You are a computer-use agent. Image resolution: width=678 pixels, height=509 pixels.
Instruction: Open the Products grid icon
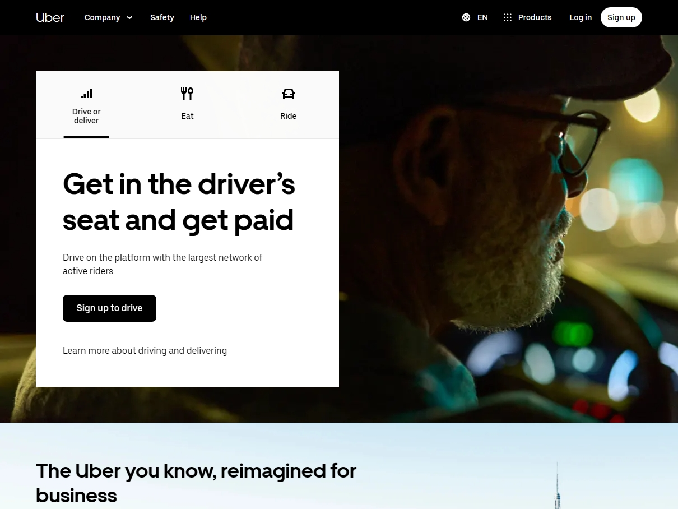(x=508, y=17)
